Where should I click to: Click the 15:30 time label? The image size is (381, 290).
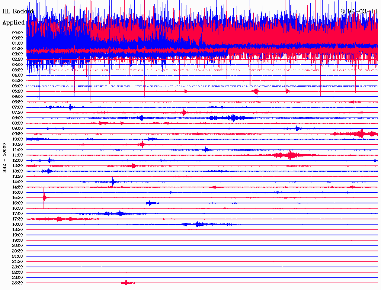17,198
